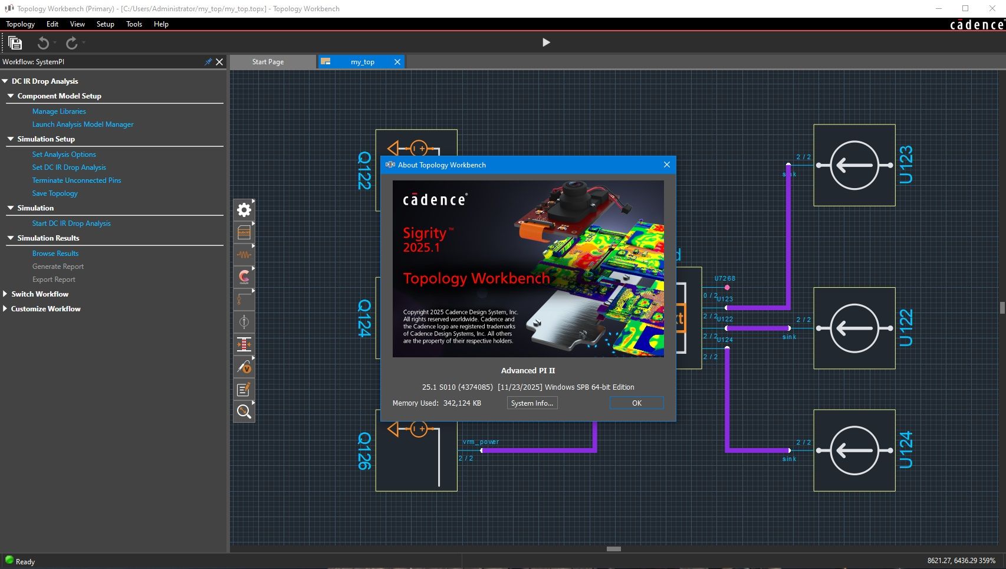Open the undo history dropdown arrow
Image resolution: width=1006 pixels, height=569 pixels.
[x=55, y=42]
